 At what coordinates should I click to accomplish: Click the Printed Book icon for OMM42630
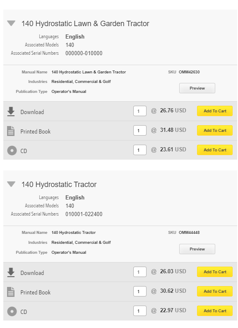pyautogui.click(x=11, y=131)
